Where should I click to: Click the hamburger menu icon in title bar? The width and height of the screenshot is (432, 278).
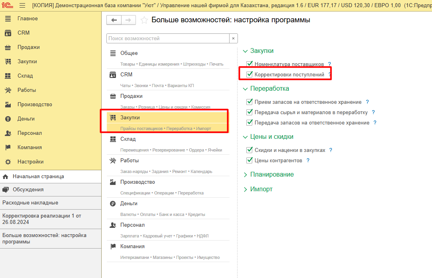pos(22,6)
